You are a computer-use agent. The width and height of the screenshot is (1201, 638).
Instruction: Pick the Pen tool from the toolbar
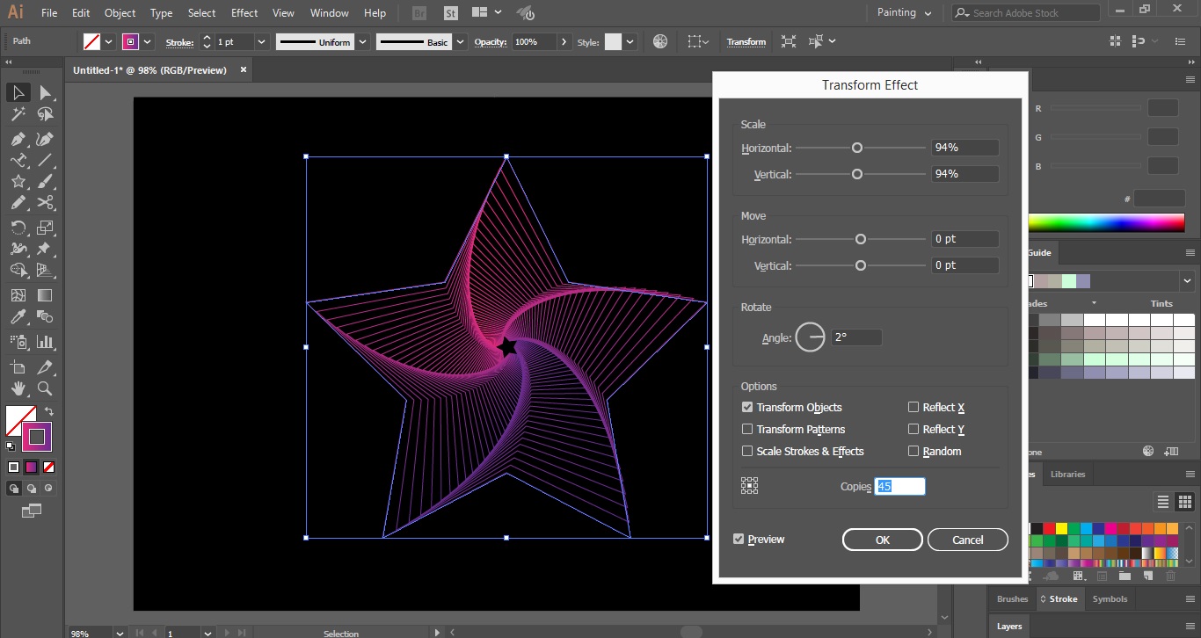(18, 137)
